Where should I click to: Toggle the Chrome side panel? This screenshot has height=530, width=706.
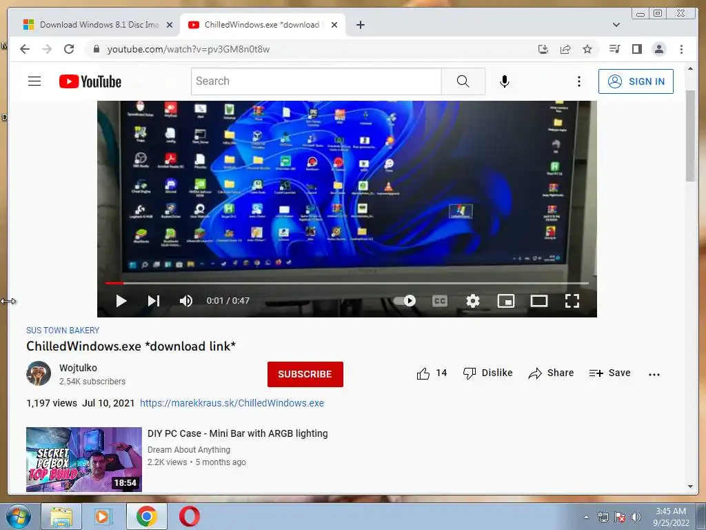[636, 49]
